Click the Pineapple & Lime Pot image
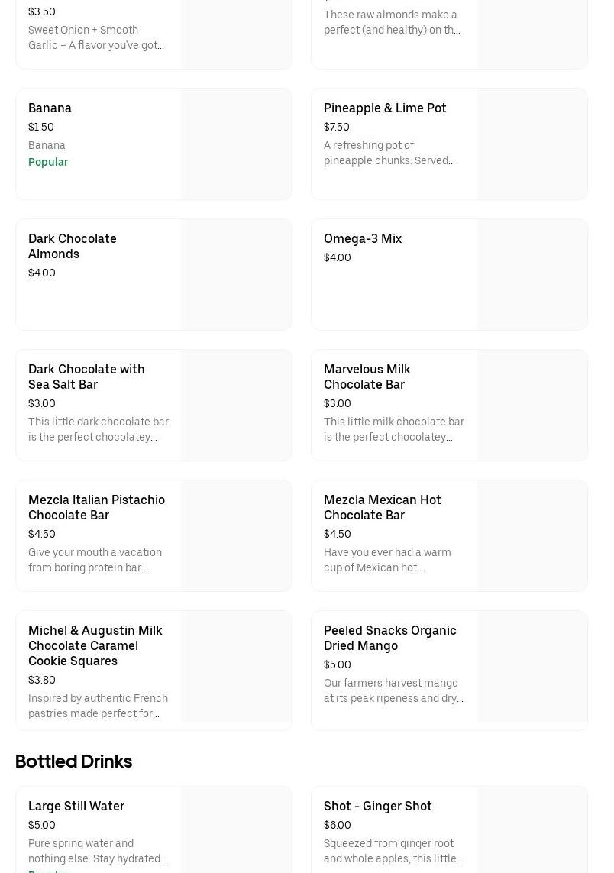The width and height of the screenshot is (614, 873). [x=532, y=144]
